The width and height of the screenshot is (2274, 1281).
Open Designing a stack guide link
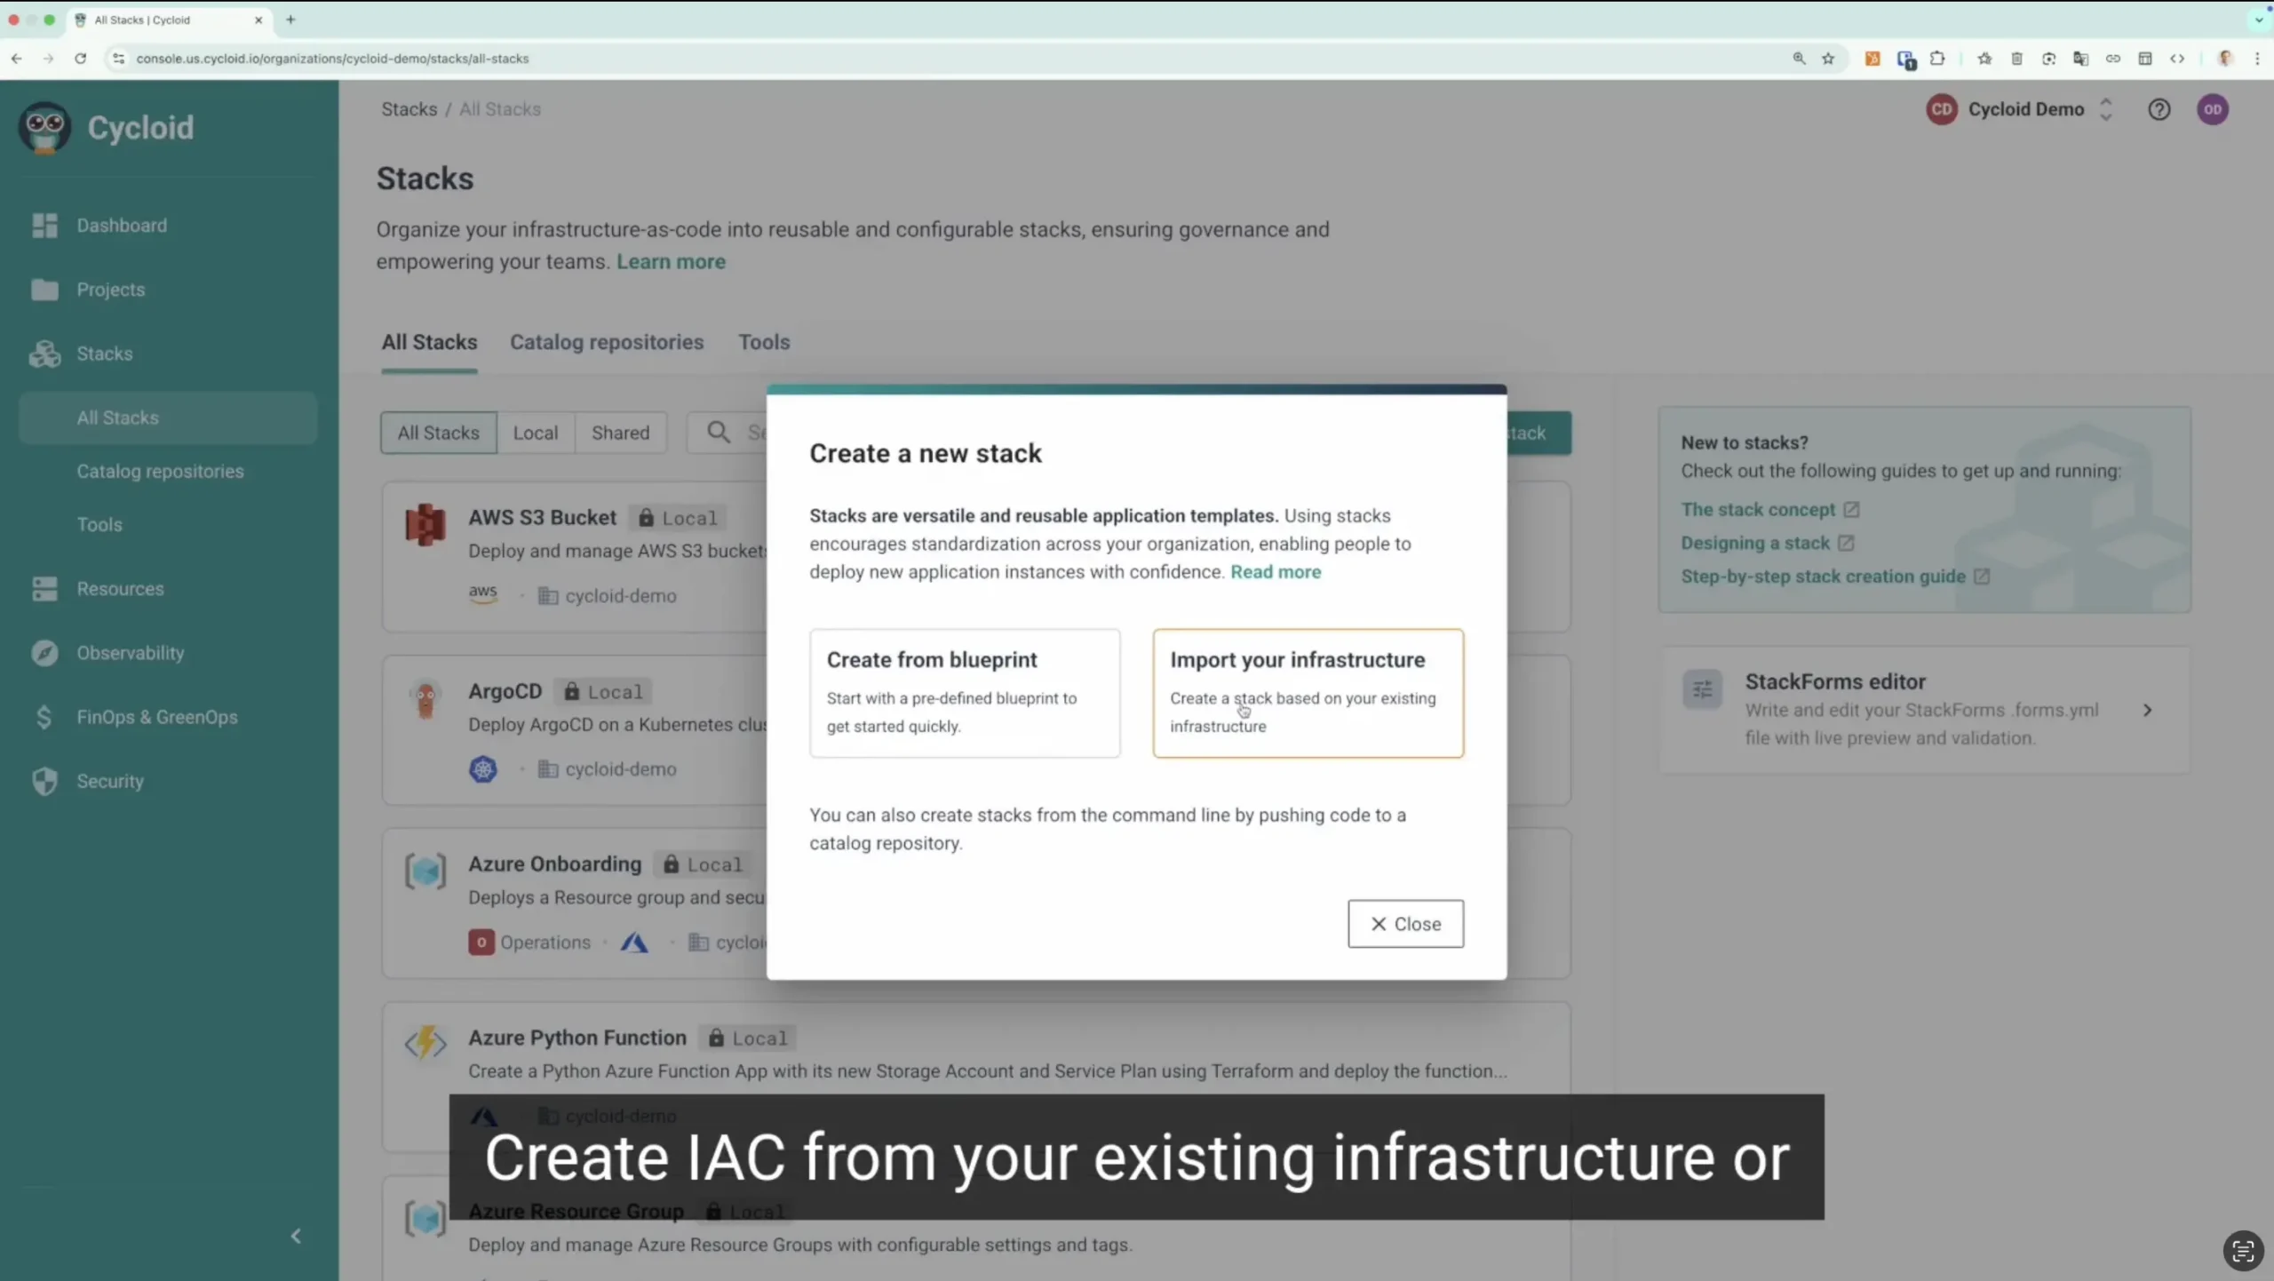1767,544
